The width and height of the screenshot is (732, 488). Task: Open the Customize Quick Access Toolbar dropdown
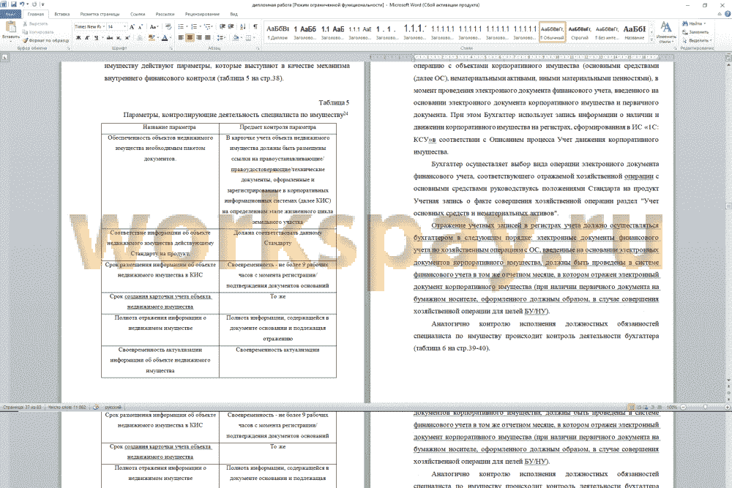[x=43, y=4]
